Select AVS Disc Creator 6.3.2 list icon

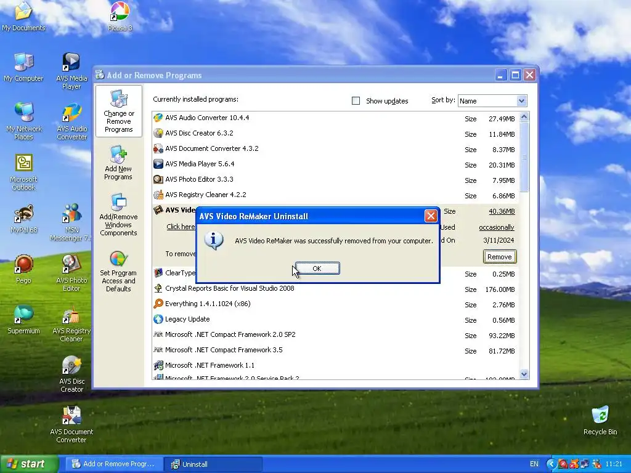(158, 133)
